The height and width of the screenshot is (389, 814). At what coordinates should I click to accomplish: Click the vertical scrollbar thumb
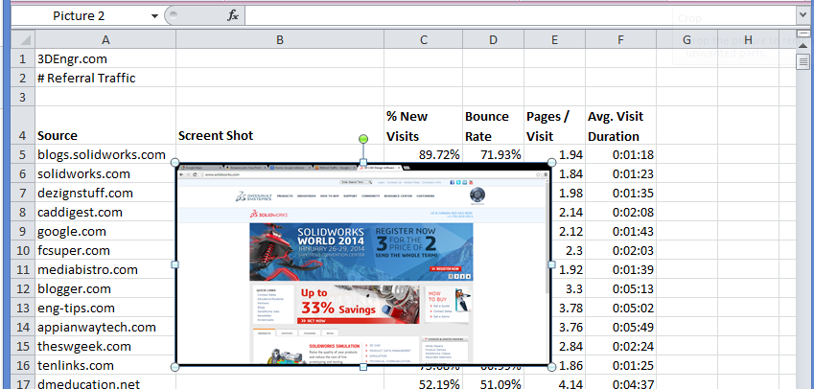pos(803,63)
